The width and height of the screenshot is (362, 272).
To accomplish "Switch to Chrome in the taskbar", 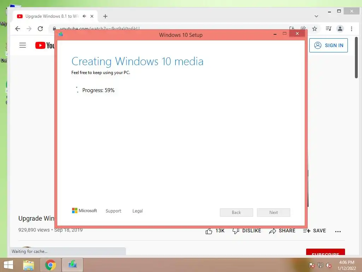I will coord(51,265).
